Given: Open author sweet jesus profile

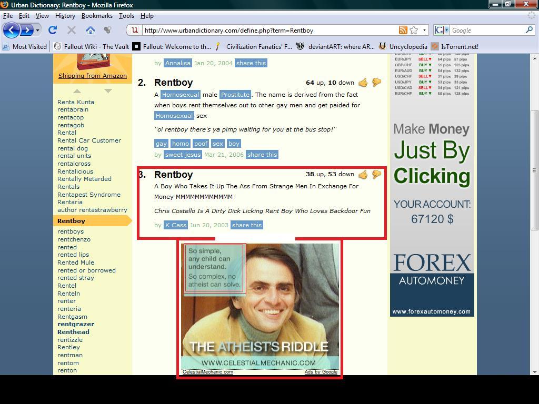Looking at the screenshot, I should [183, 155].
